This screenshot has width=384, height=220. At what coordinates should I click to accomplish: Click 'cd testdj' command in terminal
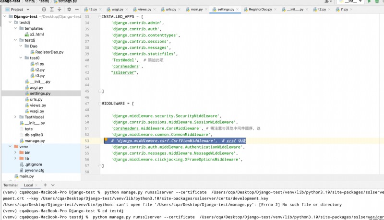113,211
